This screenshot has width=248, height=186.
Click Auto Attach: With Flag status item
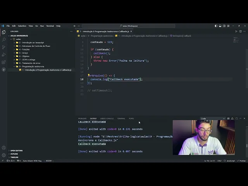pos(32,161)
